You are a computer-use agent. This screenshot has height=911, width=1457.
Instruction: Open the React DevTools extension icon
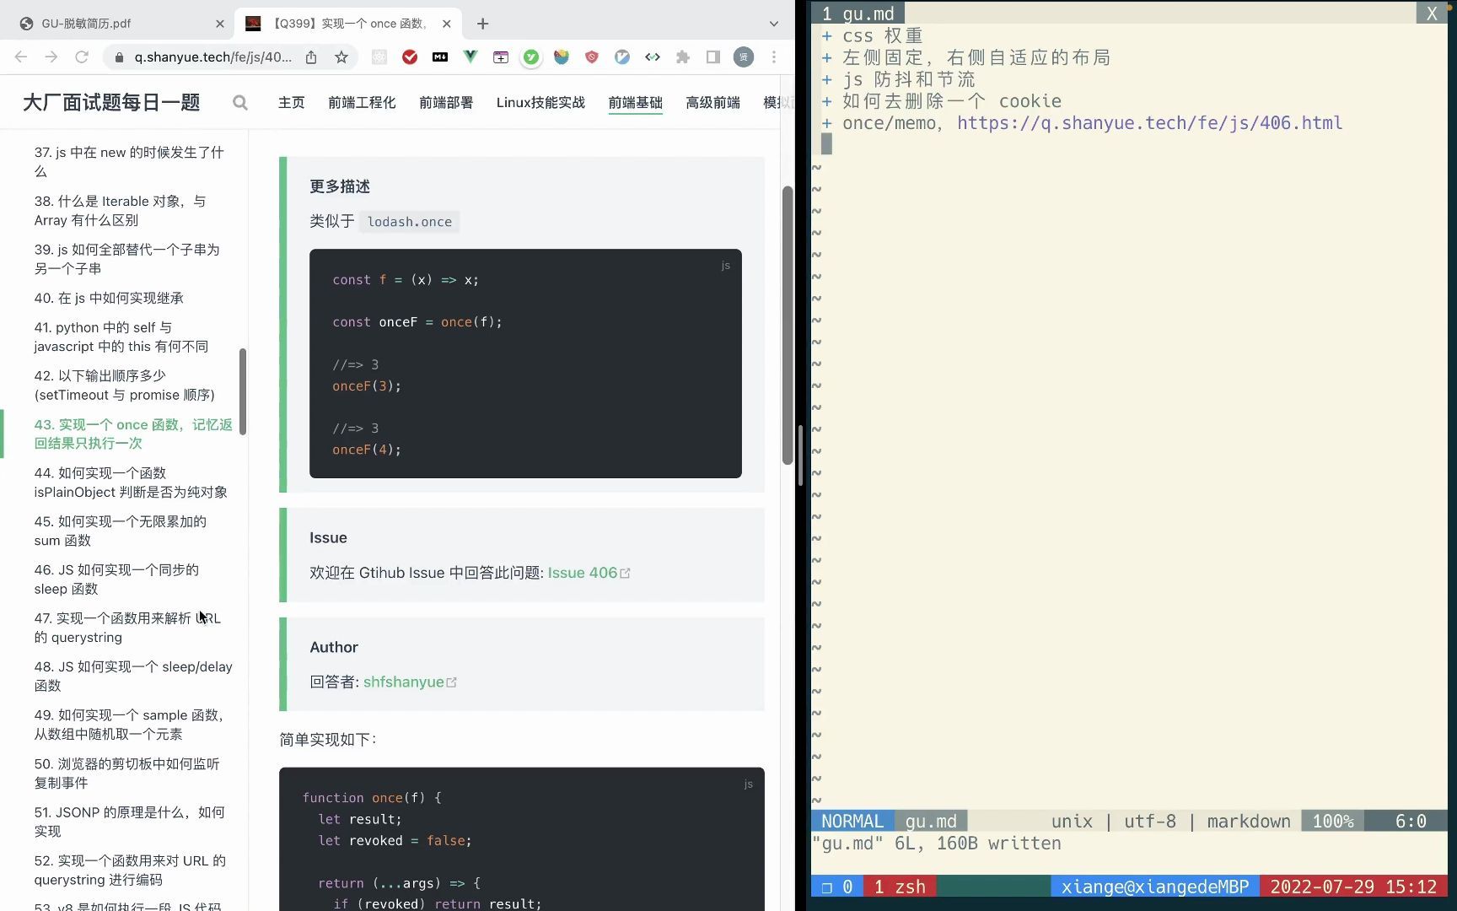pyautogui.click(x=379, y=57)
